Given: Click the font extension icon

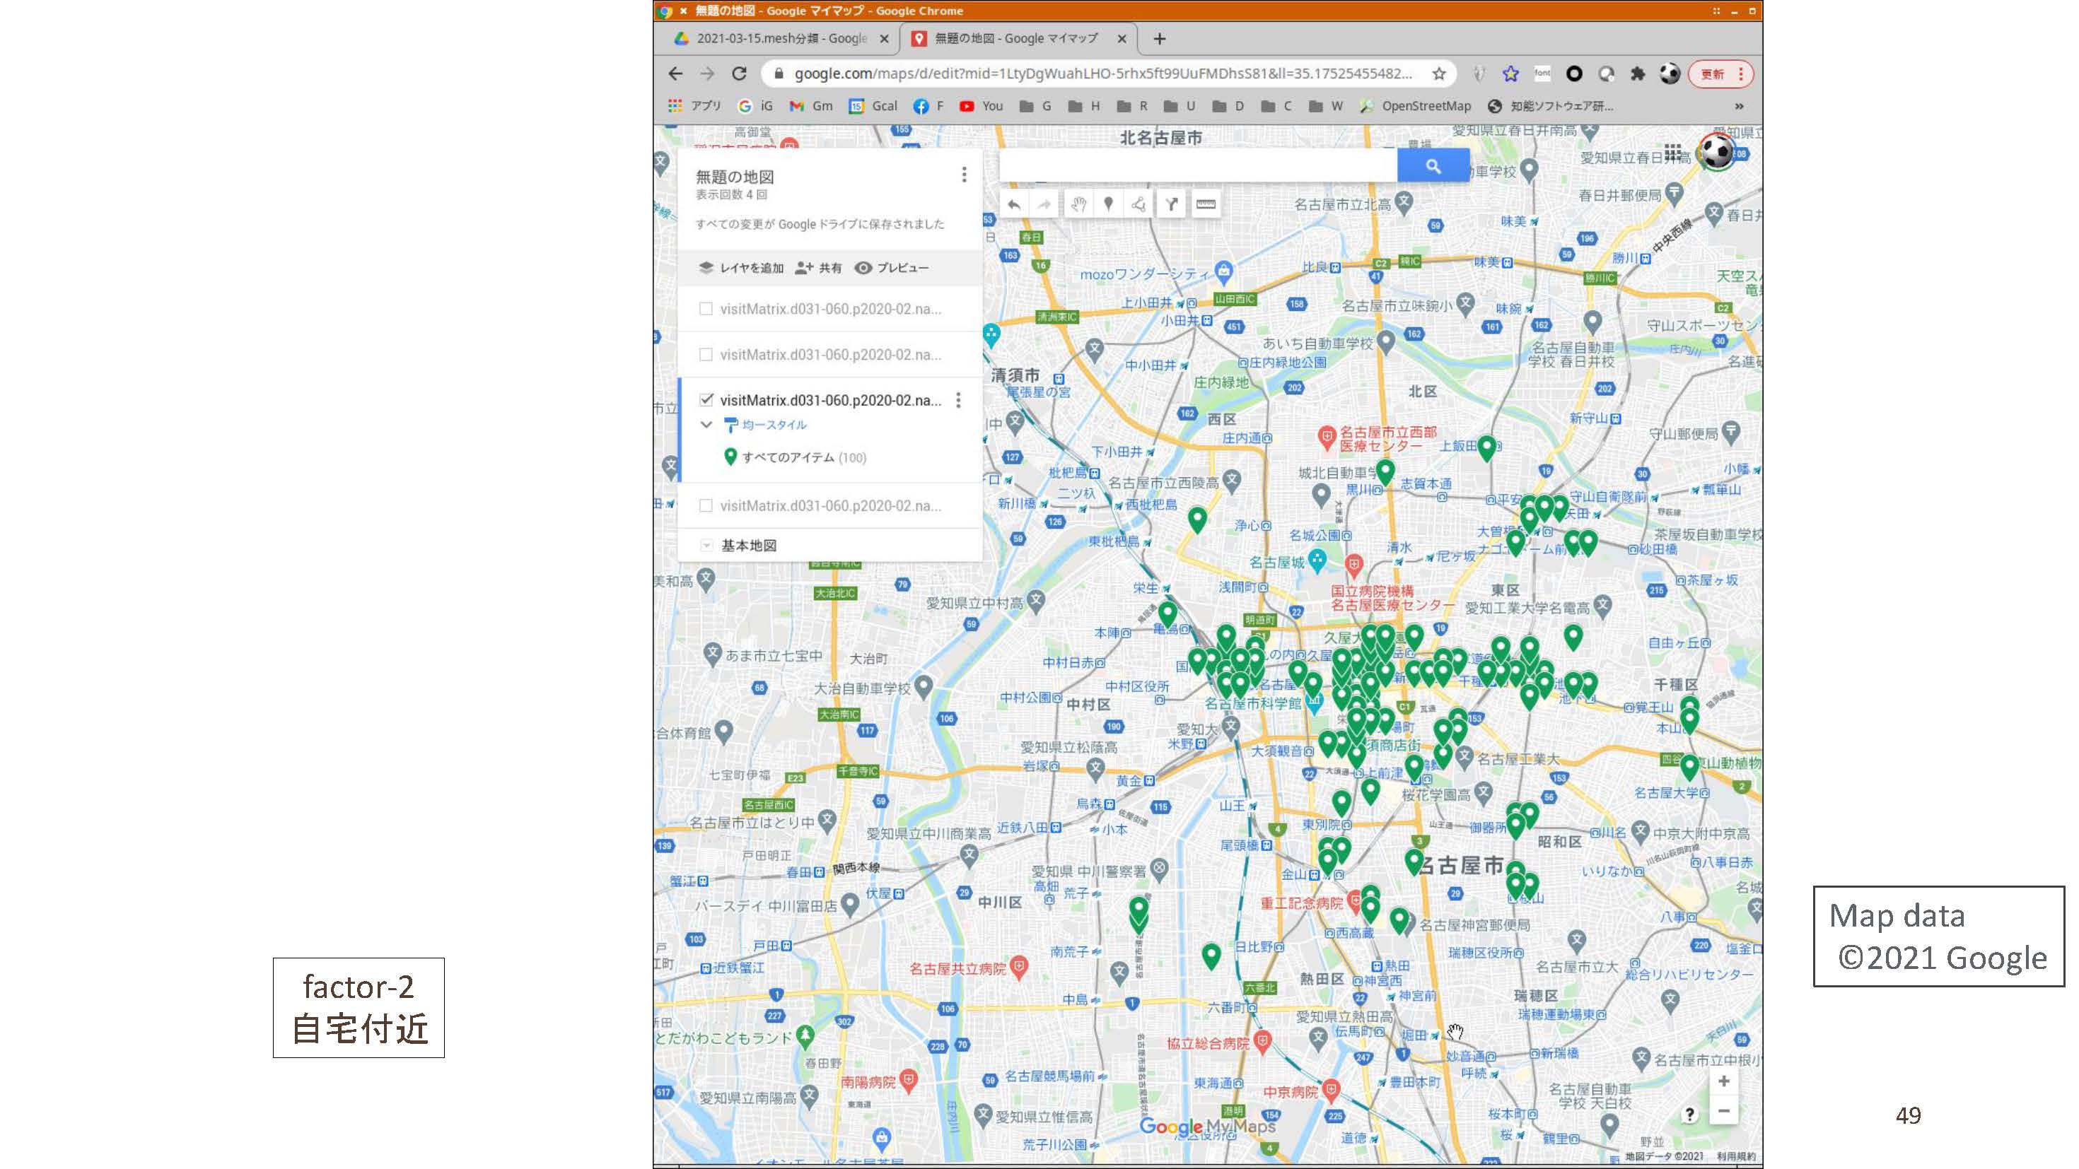Looking at the screenshot, I should click(1542, 74).
